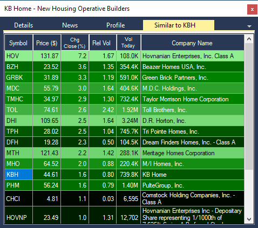The height and width of the screenshot is (228, 258).
Task: Click the scrollbar down arrow
Action: 249,219
